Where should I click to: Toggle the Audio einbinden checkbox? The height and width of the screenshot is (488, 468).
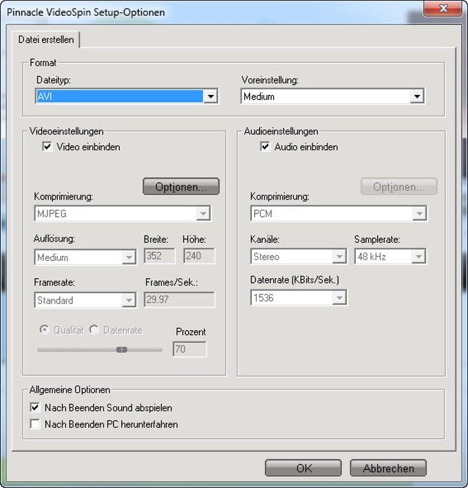[x=265, y=147]
